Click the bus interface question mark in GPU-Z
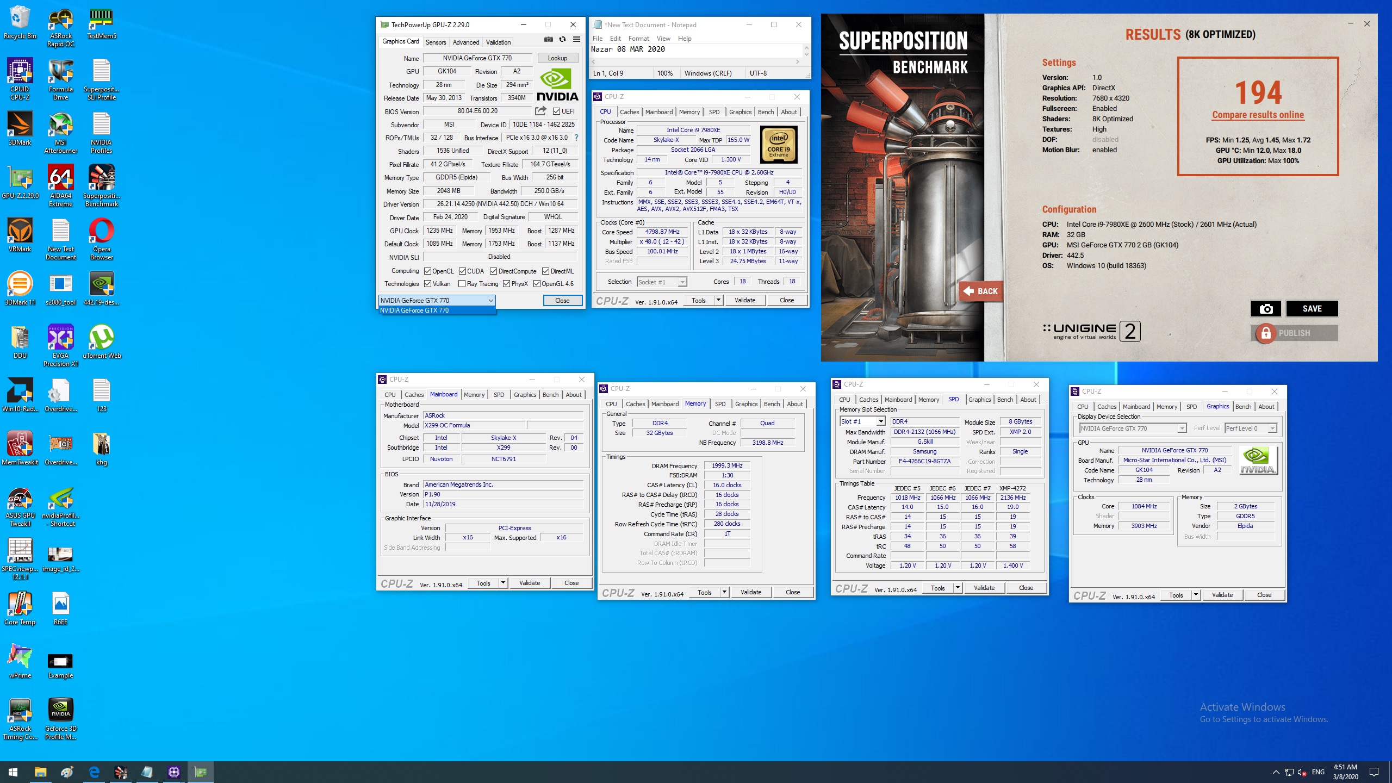 (x=576, y=138)
